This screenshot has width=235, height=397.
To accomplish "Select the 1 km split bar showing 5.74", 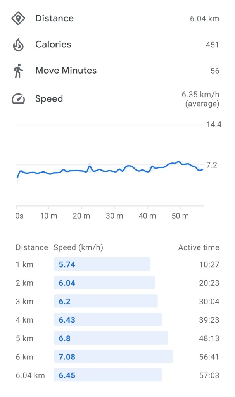I will coord(102,264).
